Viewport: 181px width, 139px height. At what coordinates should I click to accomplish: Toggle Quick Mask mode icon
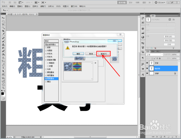(3, 98)
